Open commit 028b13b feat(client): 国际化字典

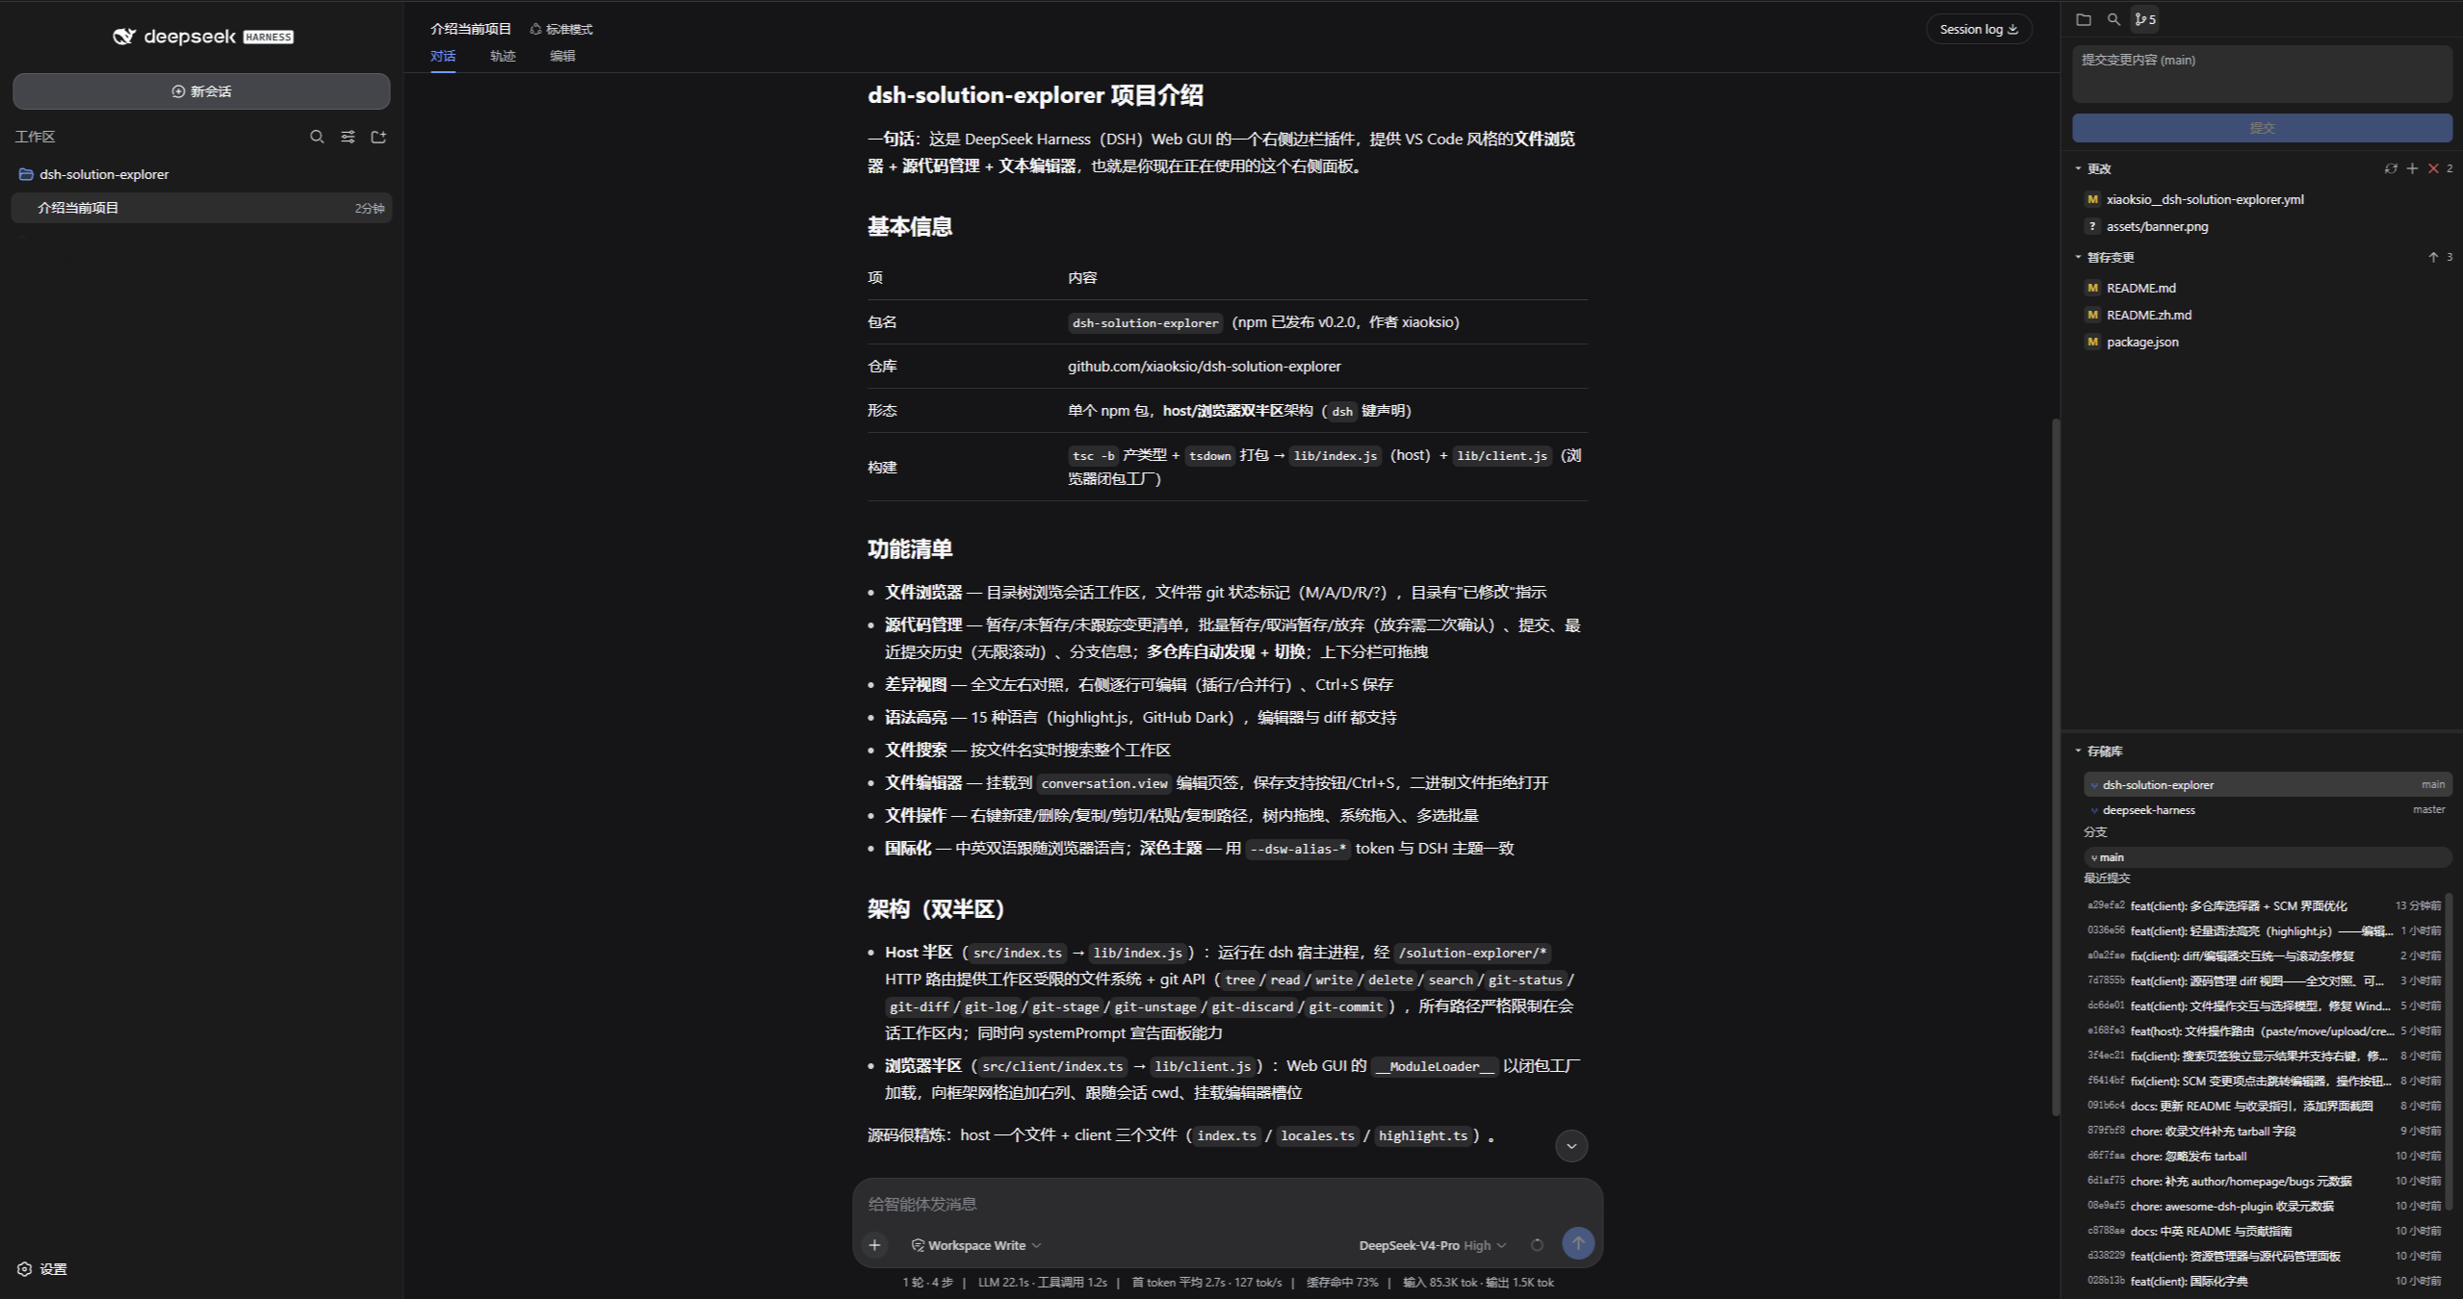click(x=2264, y=1281)
